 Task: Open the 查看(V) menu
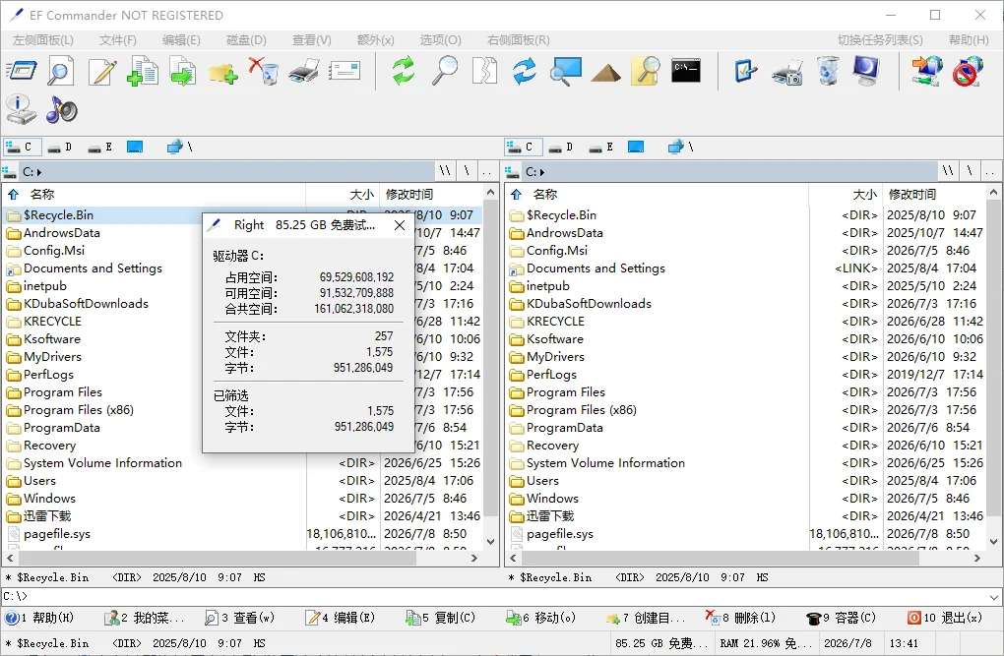[312, 39]
